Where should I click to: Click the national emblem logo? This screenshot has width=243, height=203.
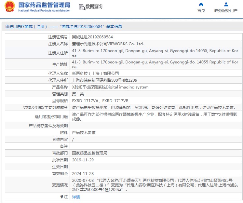pyautogui.click(x=10, y=7)
